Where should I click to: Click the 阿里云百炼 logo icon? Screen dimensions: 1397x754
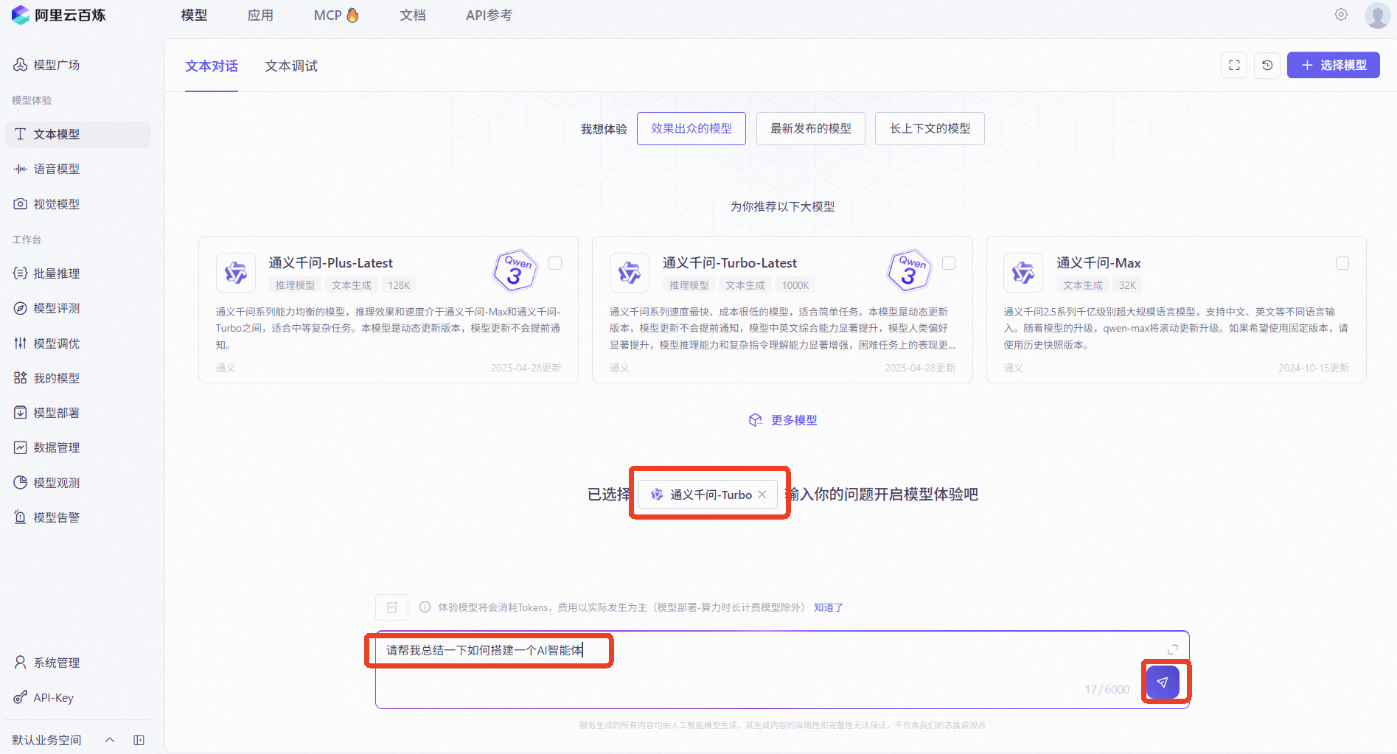[x=20, y=15]
